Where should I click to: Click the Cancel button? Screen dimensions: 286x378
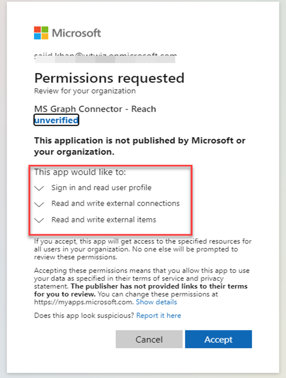tap(149, 339)
